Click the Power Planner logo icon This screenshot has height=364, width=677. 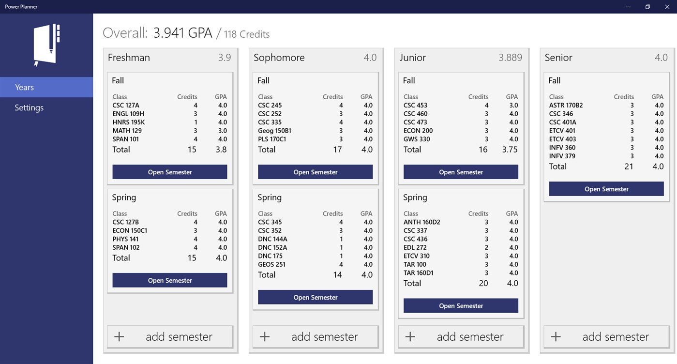tap(46, 45)
